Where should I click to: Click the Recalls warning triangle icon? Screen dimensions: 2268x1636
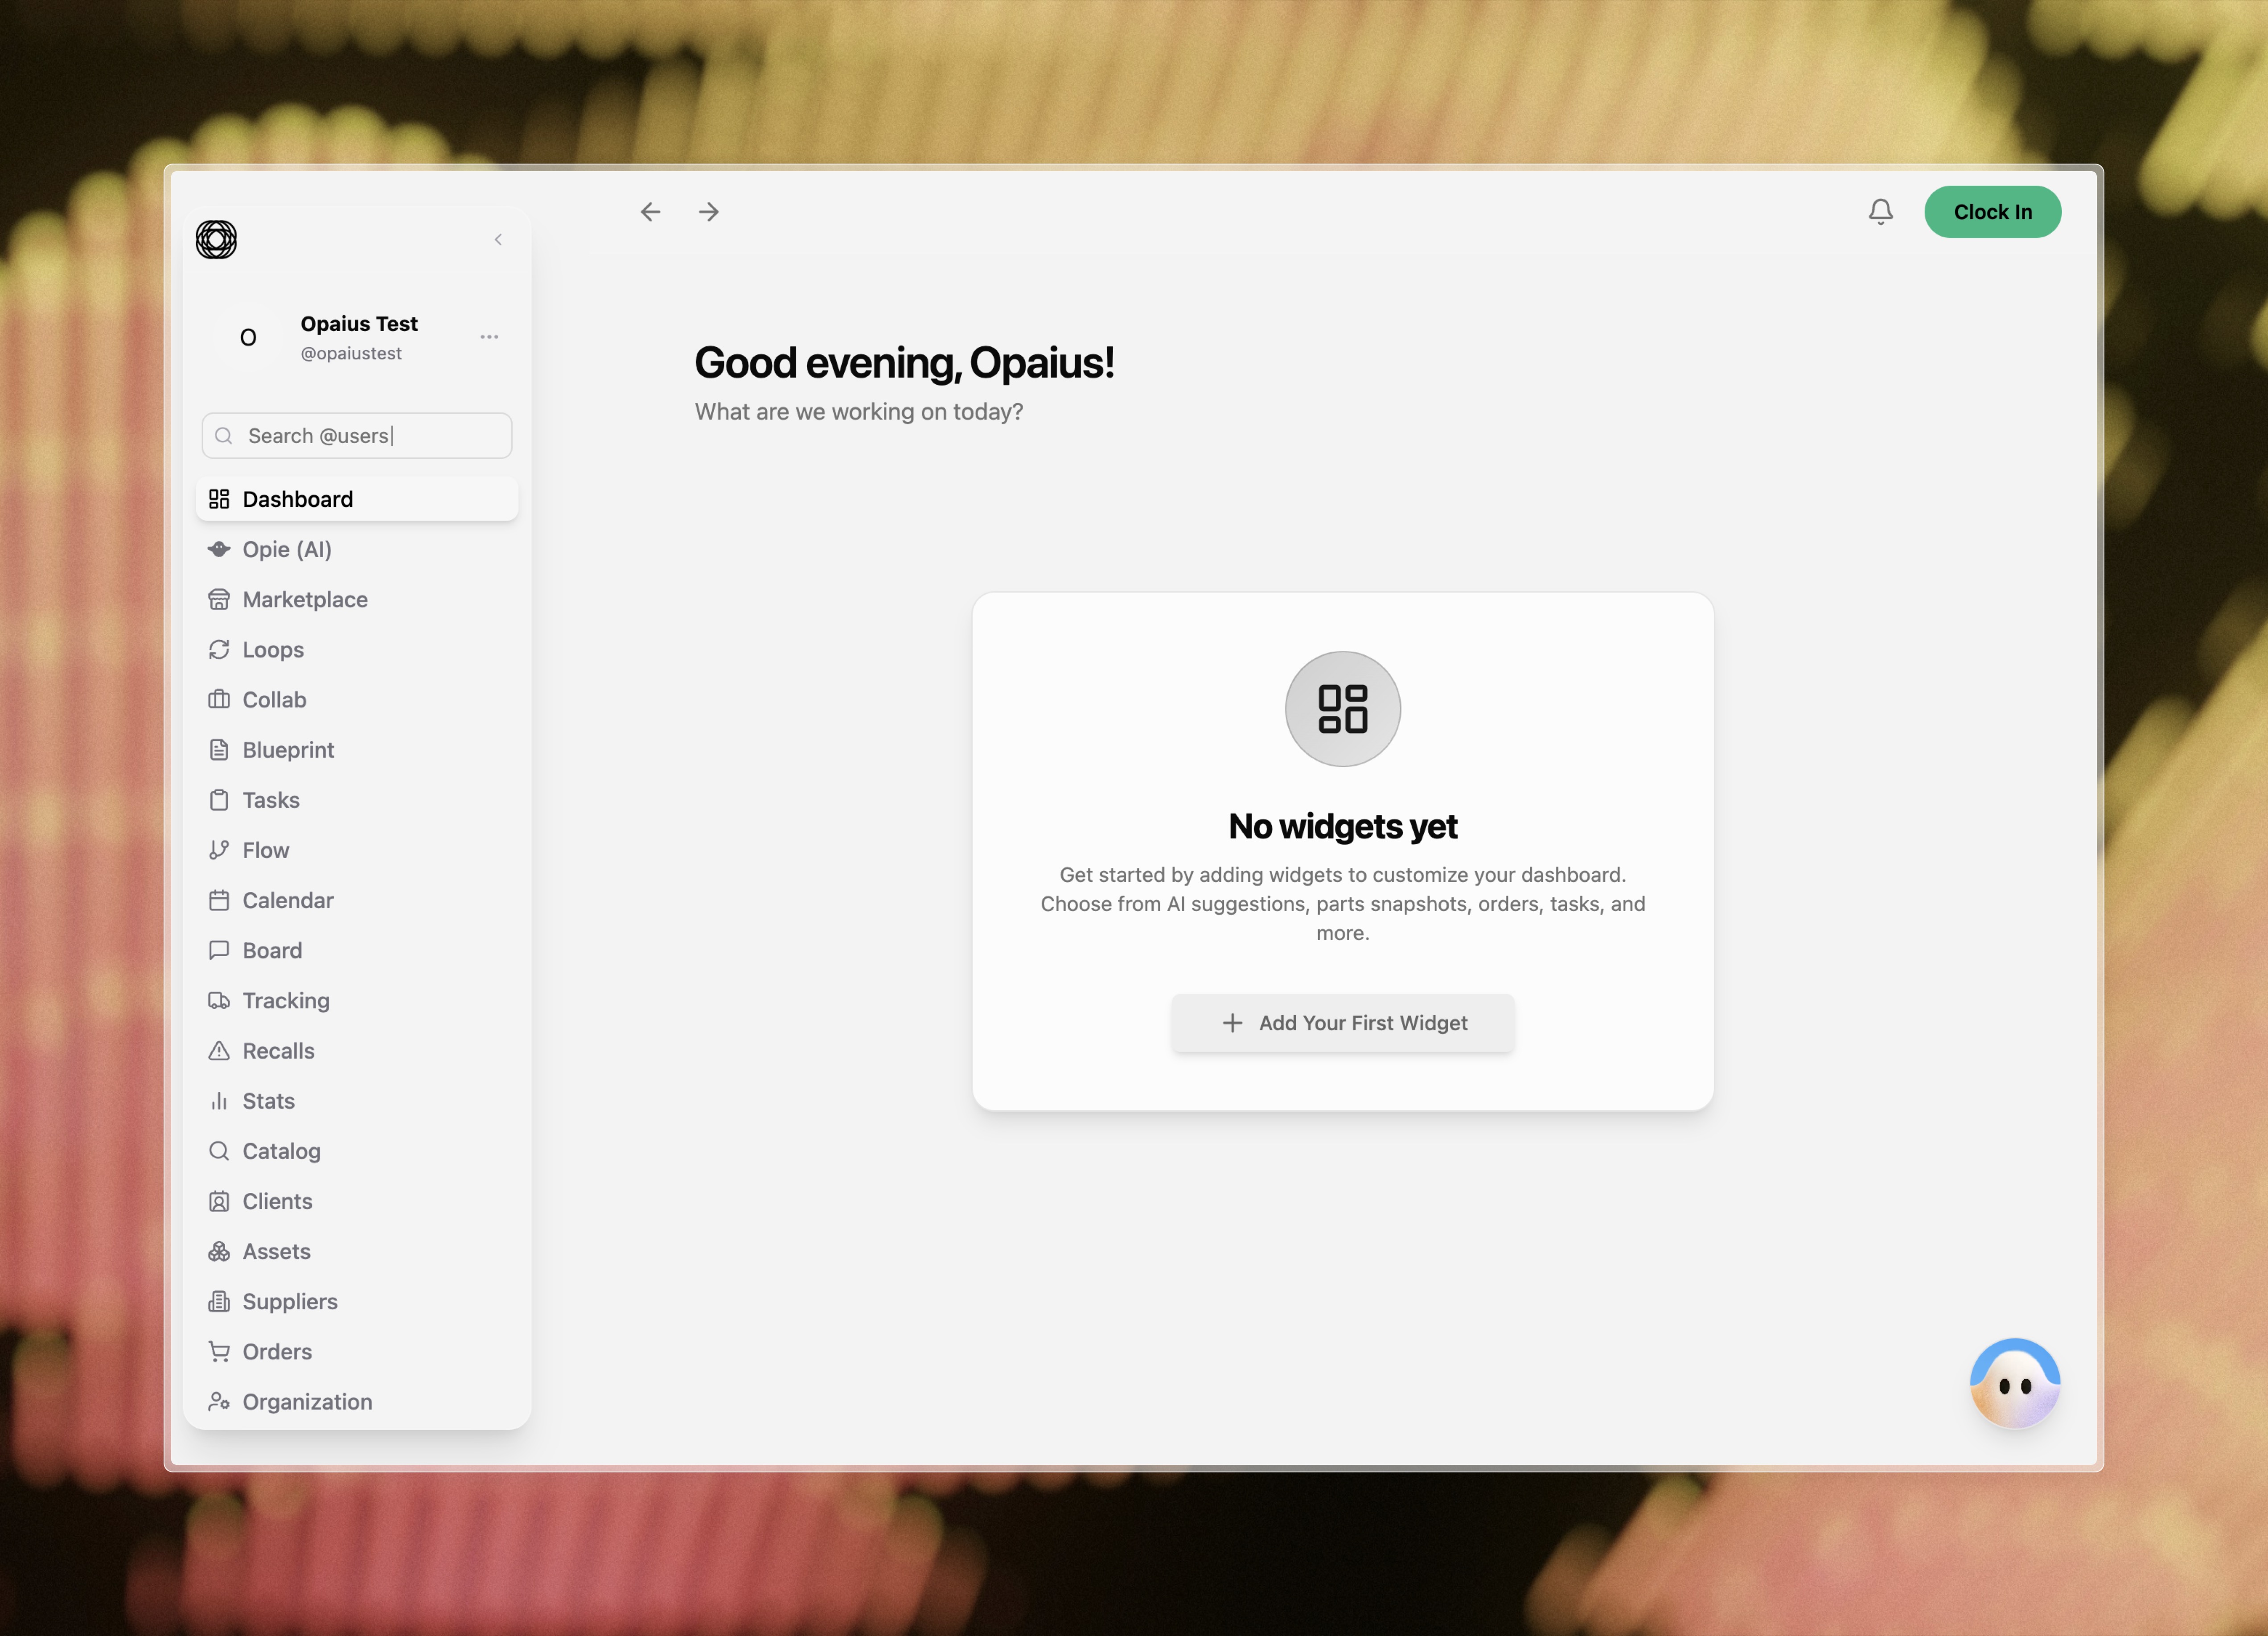[219, 1051]
